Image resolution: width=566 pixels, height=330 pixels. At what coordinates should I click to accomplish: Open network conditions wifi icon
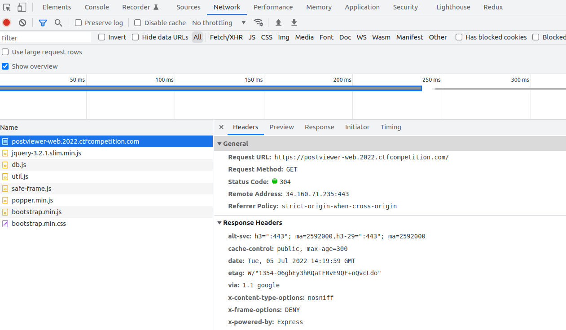pyautogui.click(x=259, y=22)
